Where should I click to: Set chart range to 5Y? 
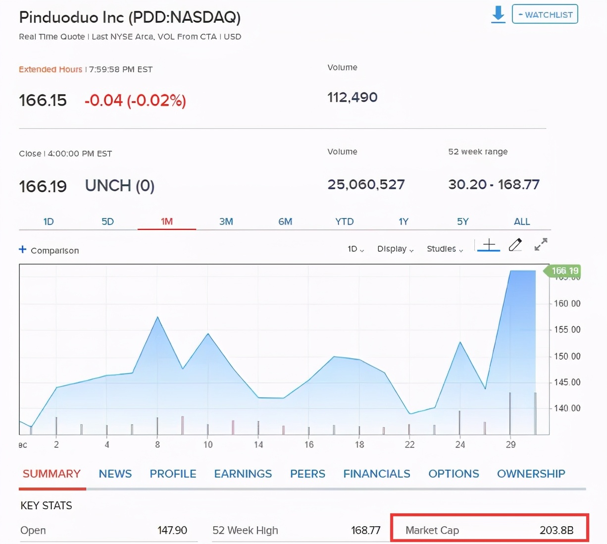(x=462, y=221)
